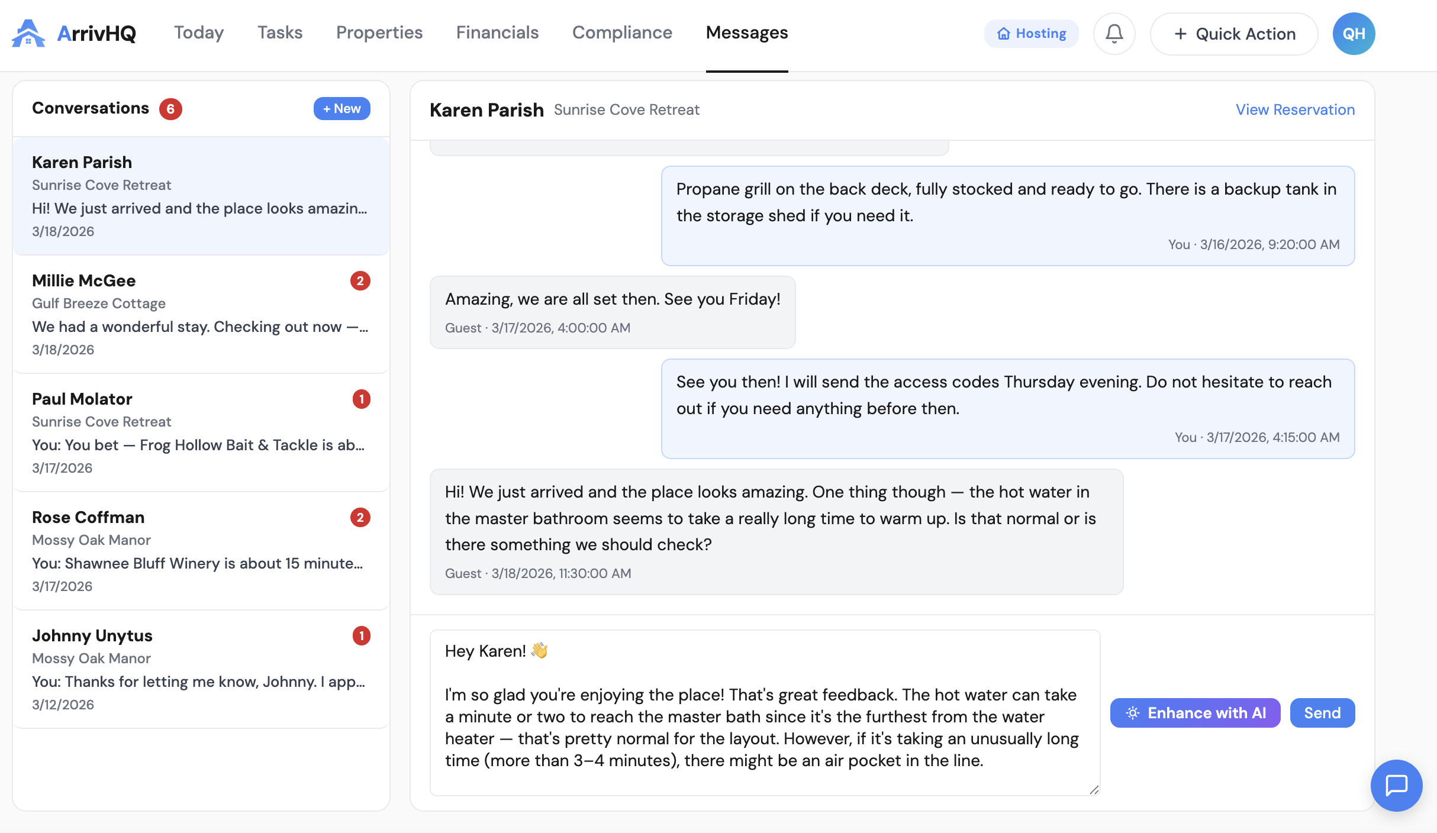
Task: Click Millie McGee's unread badge
Action: pyautogui.click(x=360, y=281)
